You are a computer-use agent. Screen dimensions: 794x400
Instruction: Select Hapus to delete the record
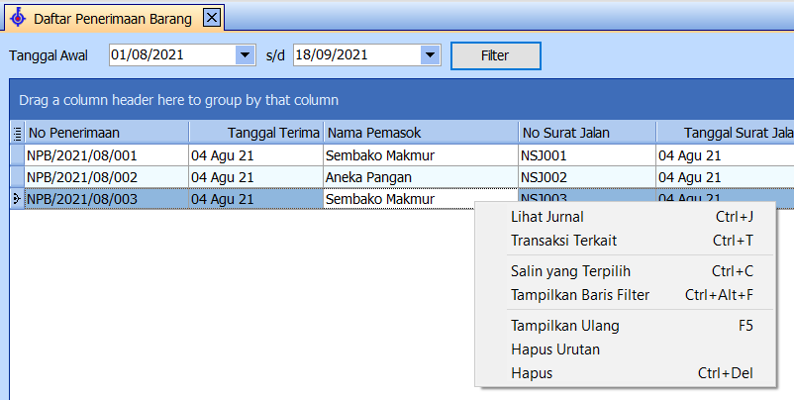click(532, 373)
